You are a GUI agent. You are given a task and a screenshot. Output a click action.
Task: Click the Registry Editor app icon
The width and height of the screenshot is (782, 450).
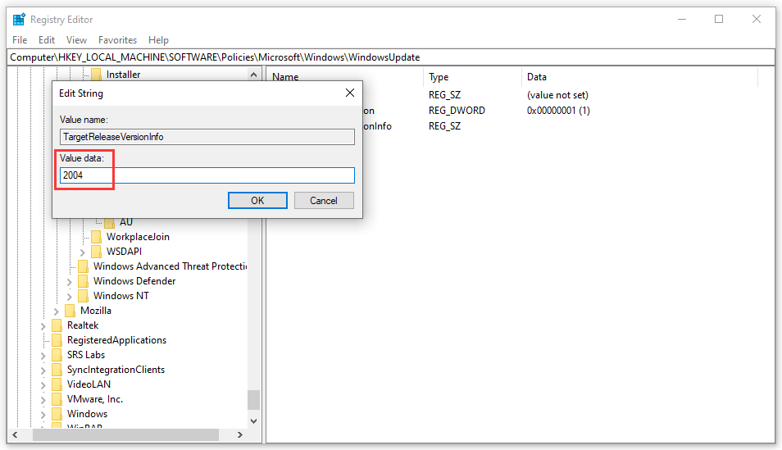tap(19, 20)
